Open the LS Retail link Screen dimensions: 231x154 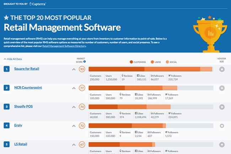coord(21,144)
